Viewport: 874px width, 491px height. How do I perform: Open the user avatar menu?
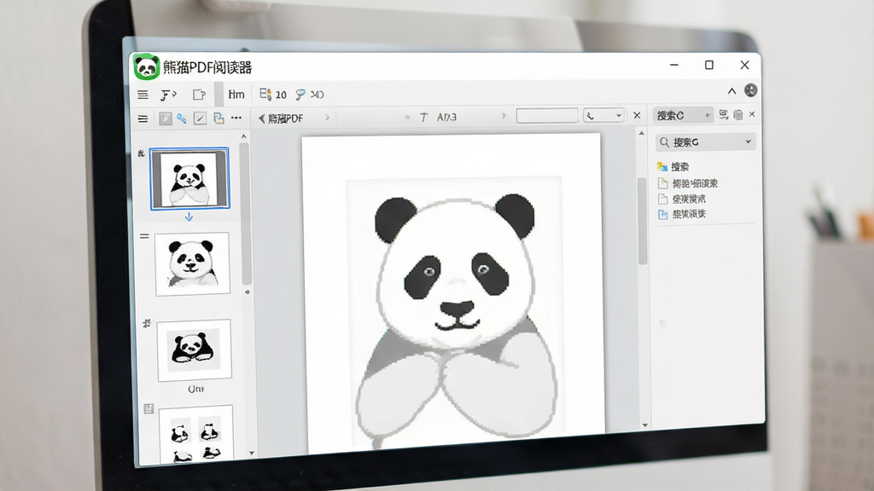point(751,90)
